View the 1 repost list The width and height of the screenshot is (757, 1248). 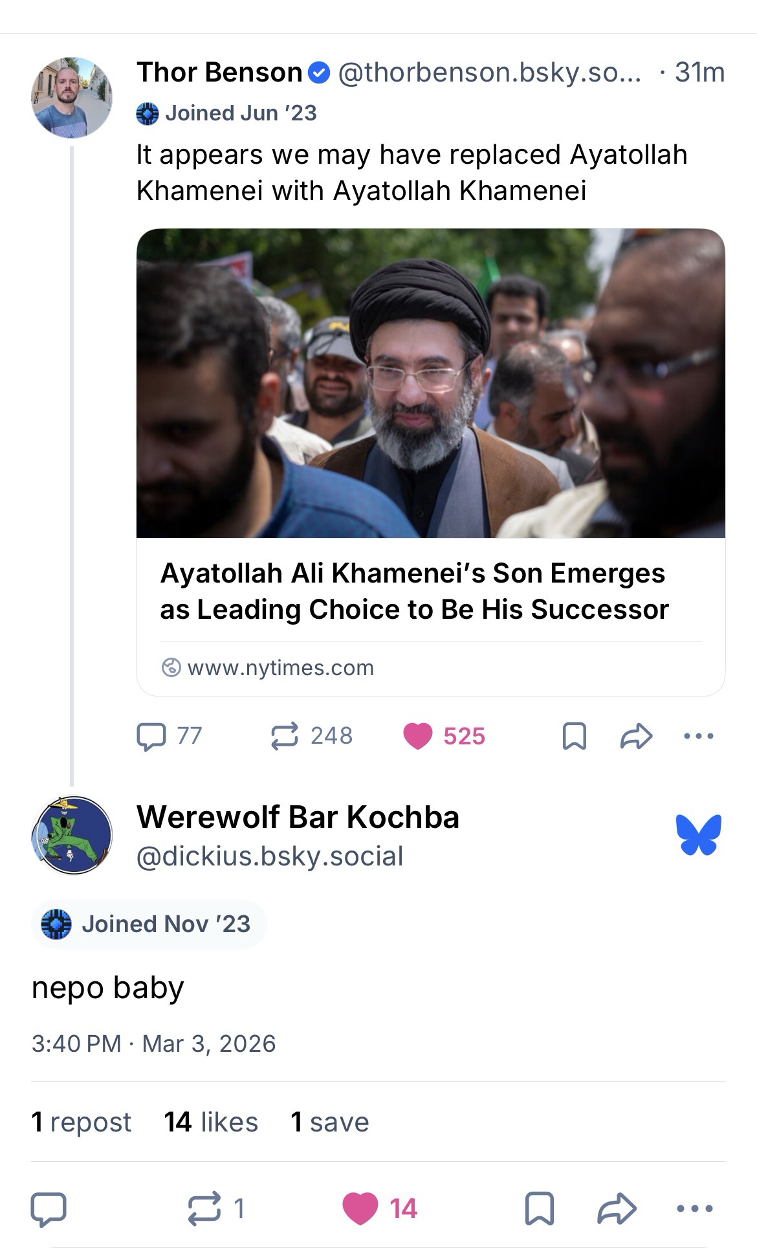[x=82, y=1122]
